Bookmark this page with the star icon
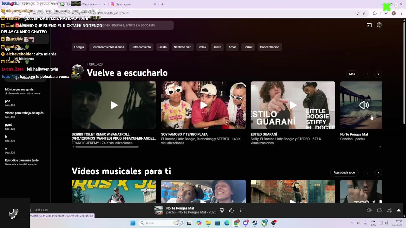 click(364, 13)
